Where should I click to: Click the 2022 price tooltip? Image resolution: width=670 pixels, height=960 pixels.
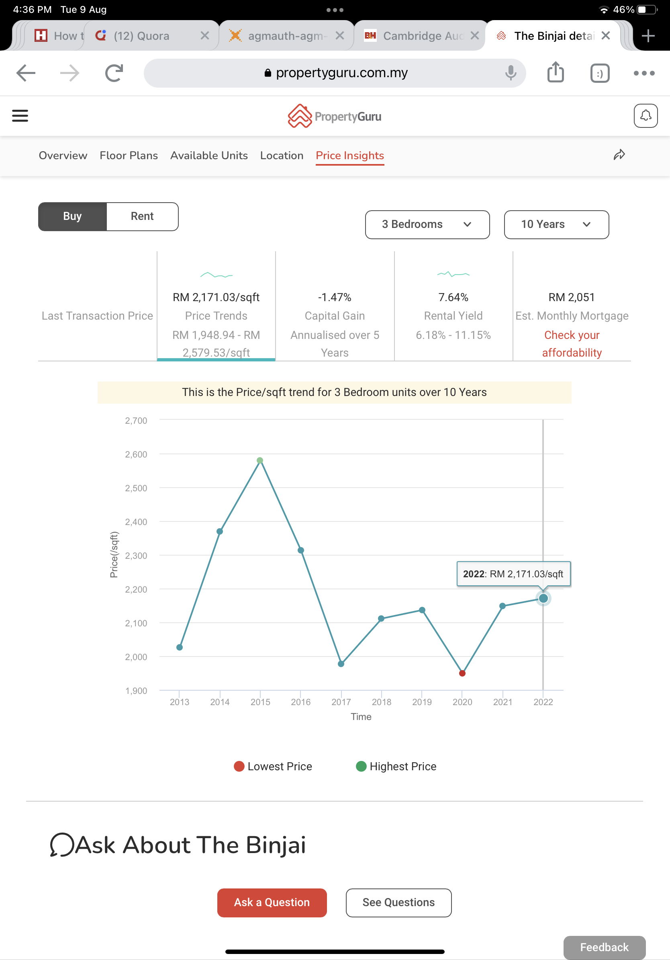[x=513, y=574]
